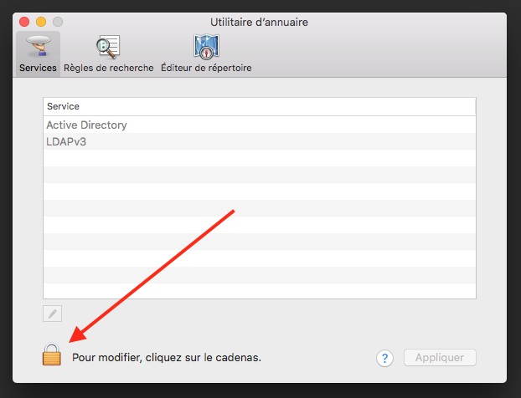Open help with the question mark button
This screenshot has height=398, width=521.
coord(384,358)
